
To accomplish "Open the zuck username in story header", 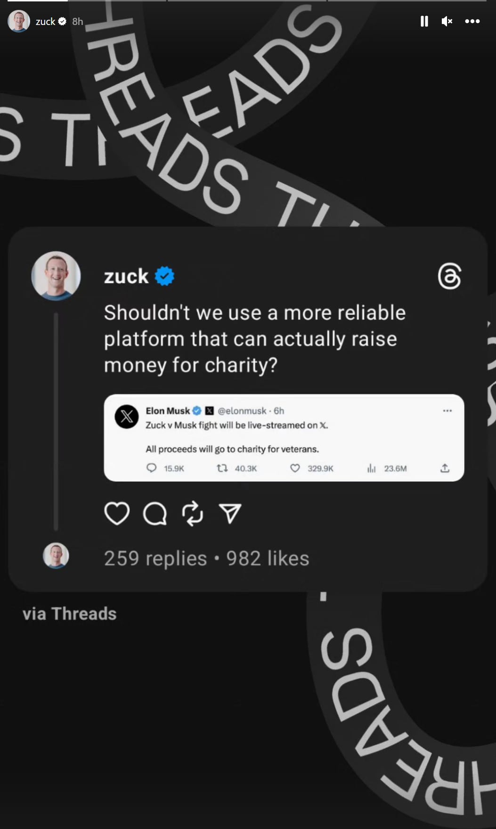I will [x=46, y=22].
